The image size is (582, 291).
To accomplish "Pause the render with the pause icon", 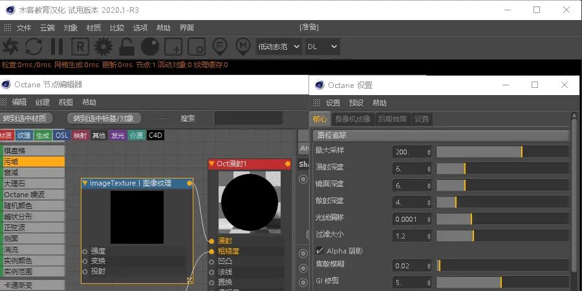I will (x=57, y=47).
